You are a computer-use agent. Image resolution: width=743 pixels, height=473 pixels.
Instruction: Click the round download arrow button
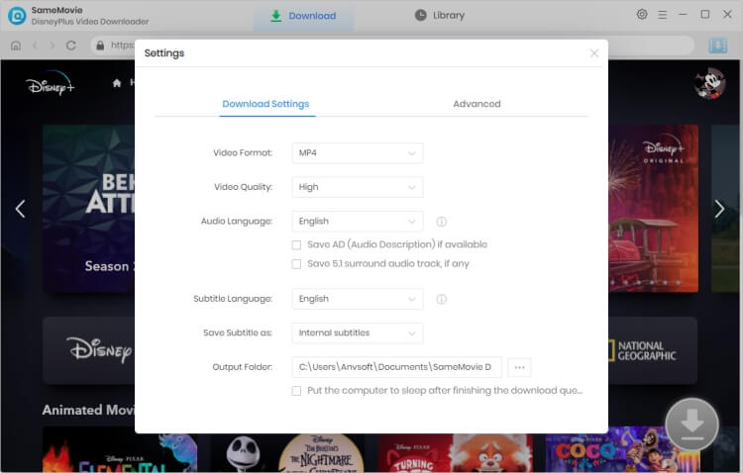(x=691, y=425)
